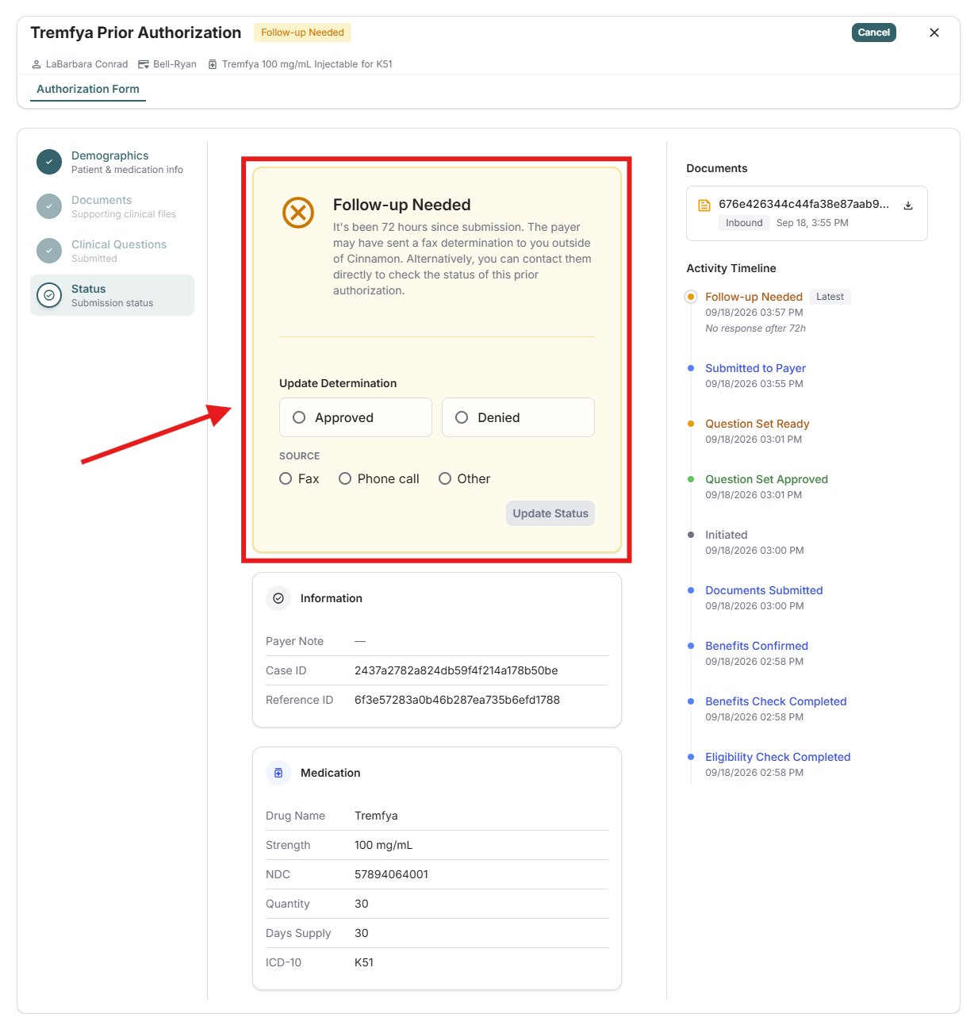Go to the Clinical Questions step
The height and width of the screenshot is (1029, 978).
tap(112, 251)
